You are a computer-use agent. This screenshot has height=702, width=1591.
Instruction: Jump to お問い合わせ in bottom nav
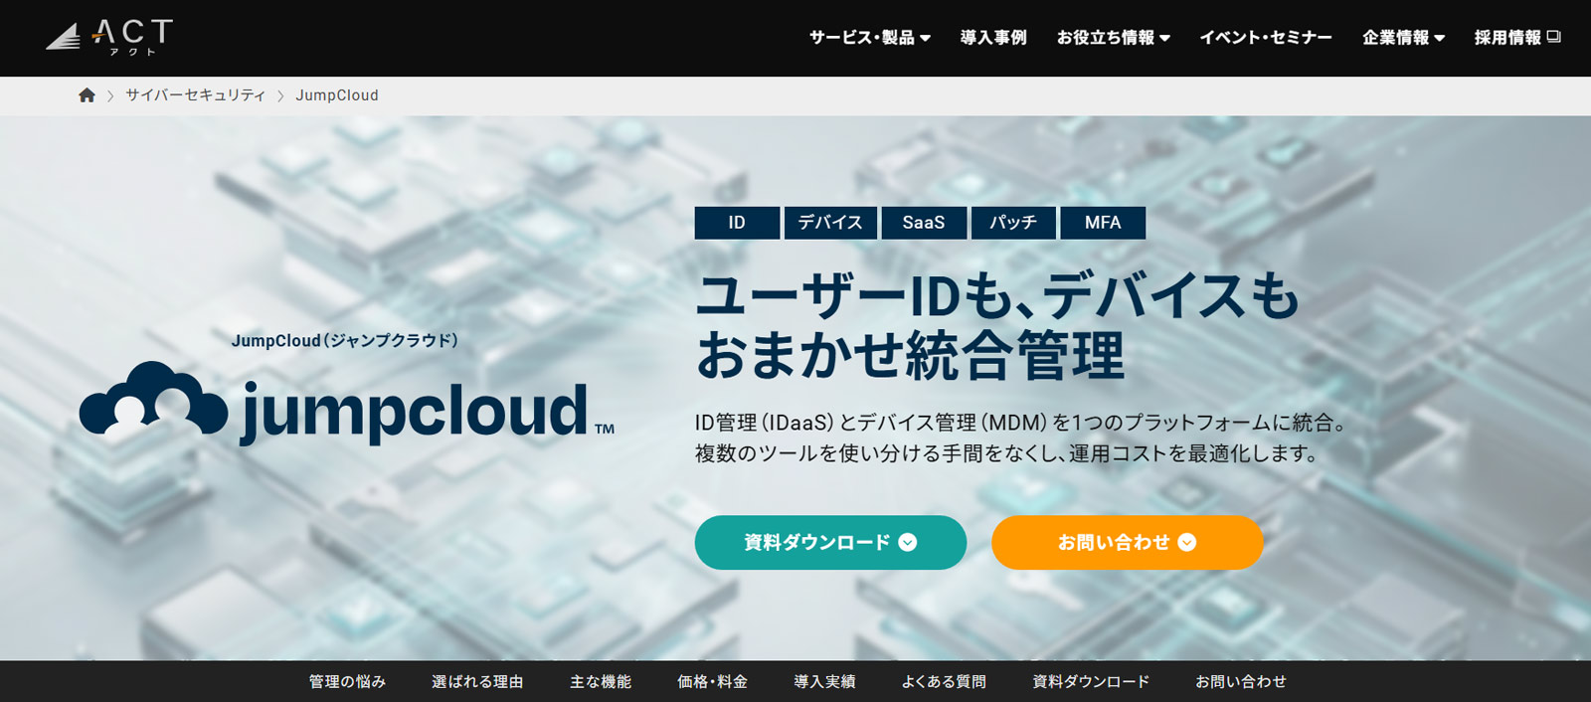coord(1241,682)
